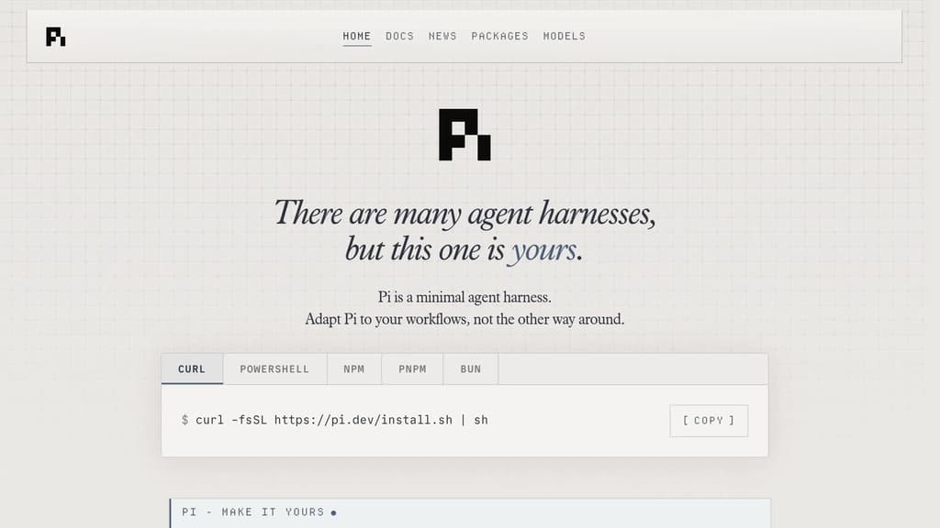
Task: Click the 'There are many agent harnesses' headline
Action: pyautogui.click(x=464, y=231)
